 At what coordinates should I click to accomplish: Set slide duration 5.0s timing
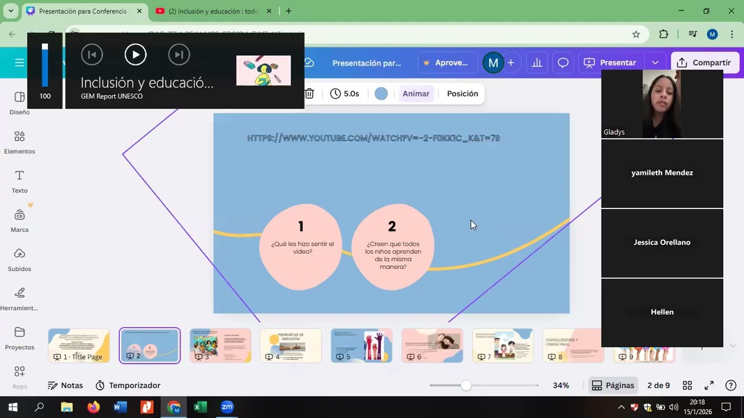(x=345, y=93)
